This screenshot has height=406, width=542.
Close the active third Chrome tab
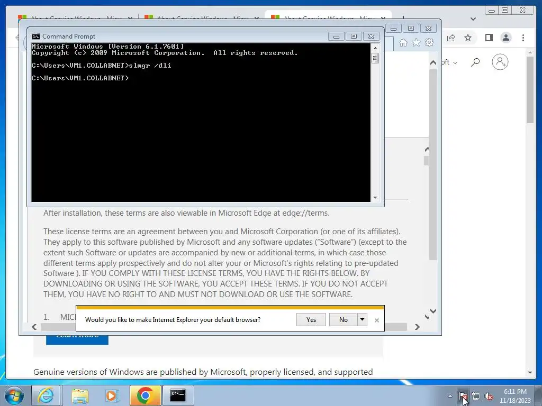[x=383, y=18]
